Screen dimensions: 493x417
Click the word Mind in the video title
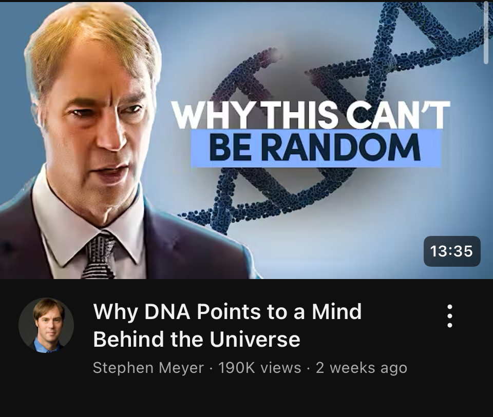(336, 311)
